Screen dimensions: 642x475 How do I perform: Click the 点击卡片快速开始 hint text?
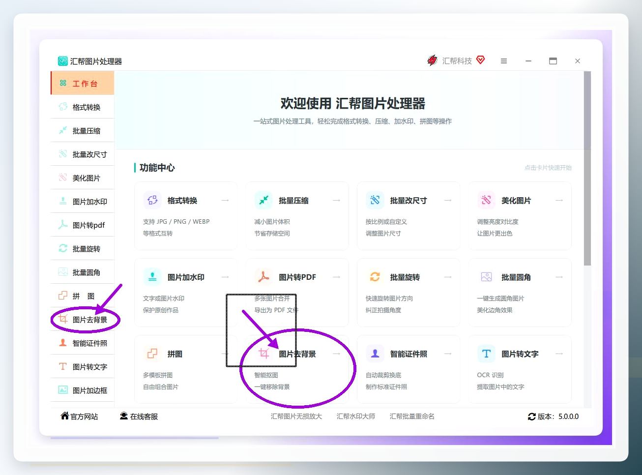[x=548, y=168]
